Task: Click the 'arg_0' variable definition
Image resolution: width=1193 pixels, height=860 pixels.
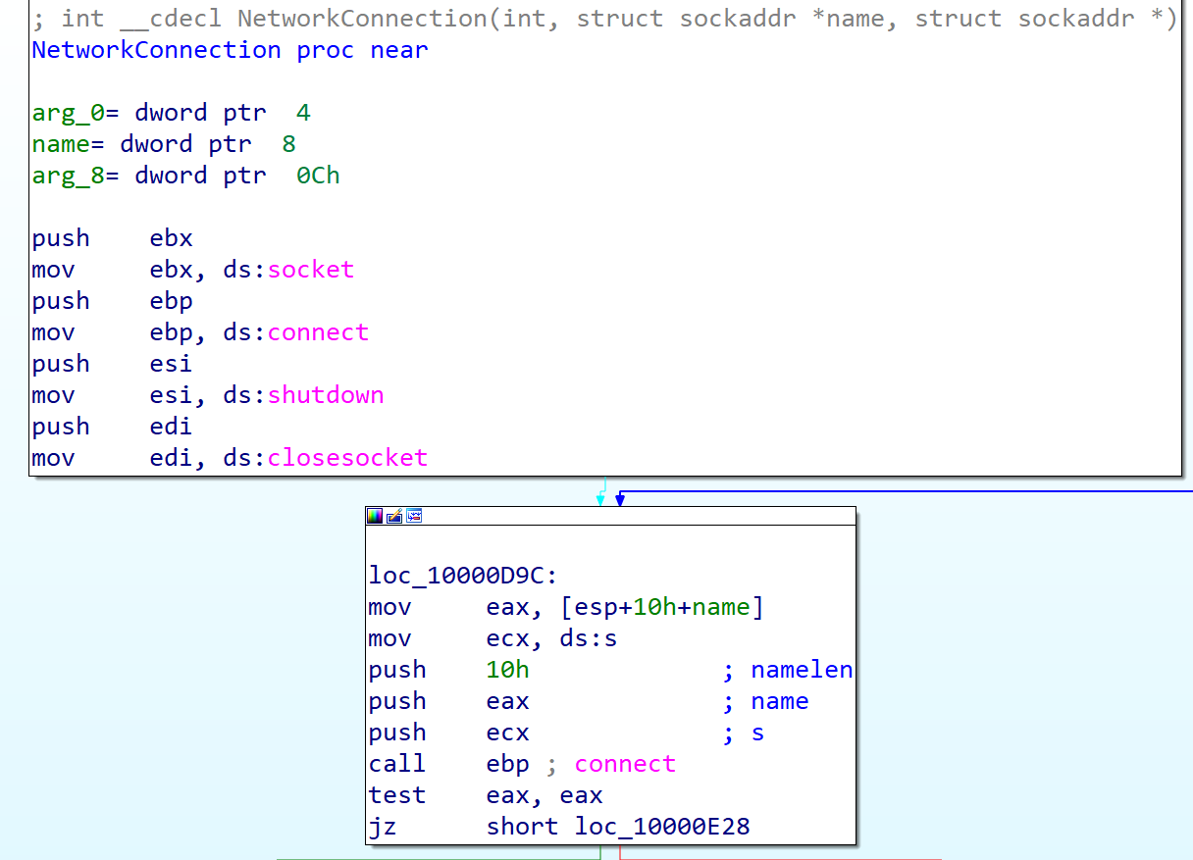Action: (x=171, y=113)
